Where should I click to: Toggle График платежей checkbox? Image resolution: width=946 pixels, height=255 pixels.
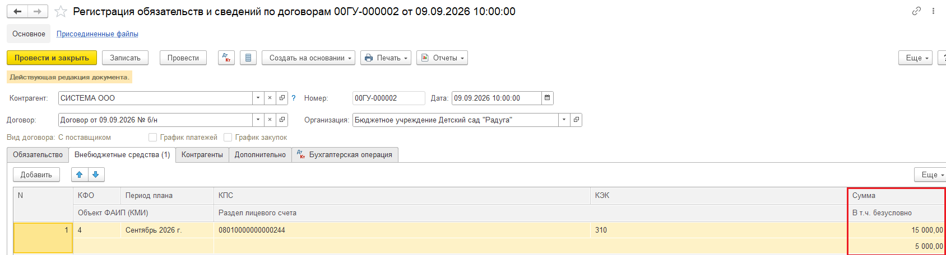tap(152, 137)
